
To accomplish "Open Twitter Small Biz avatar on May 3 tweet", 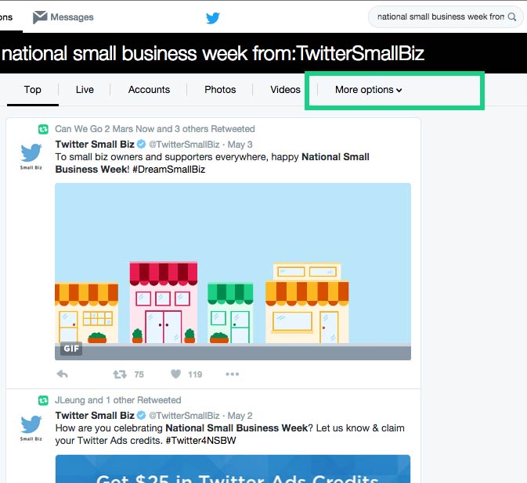I will click(31, 156).
